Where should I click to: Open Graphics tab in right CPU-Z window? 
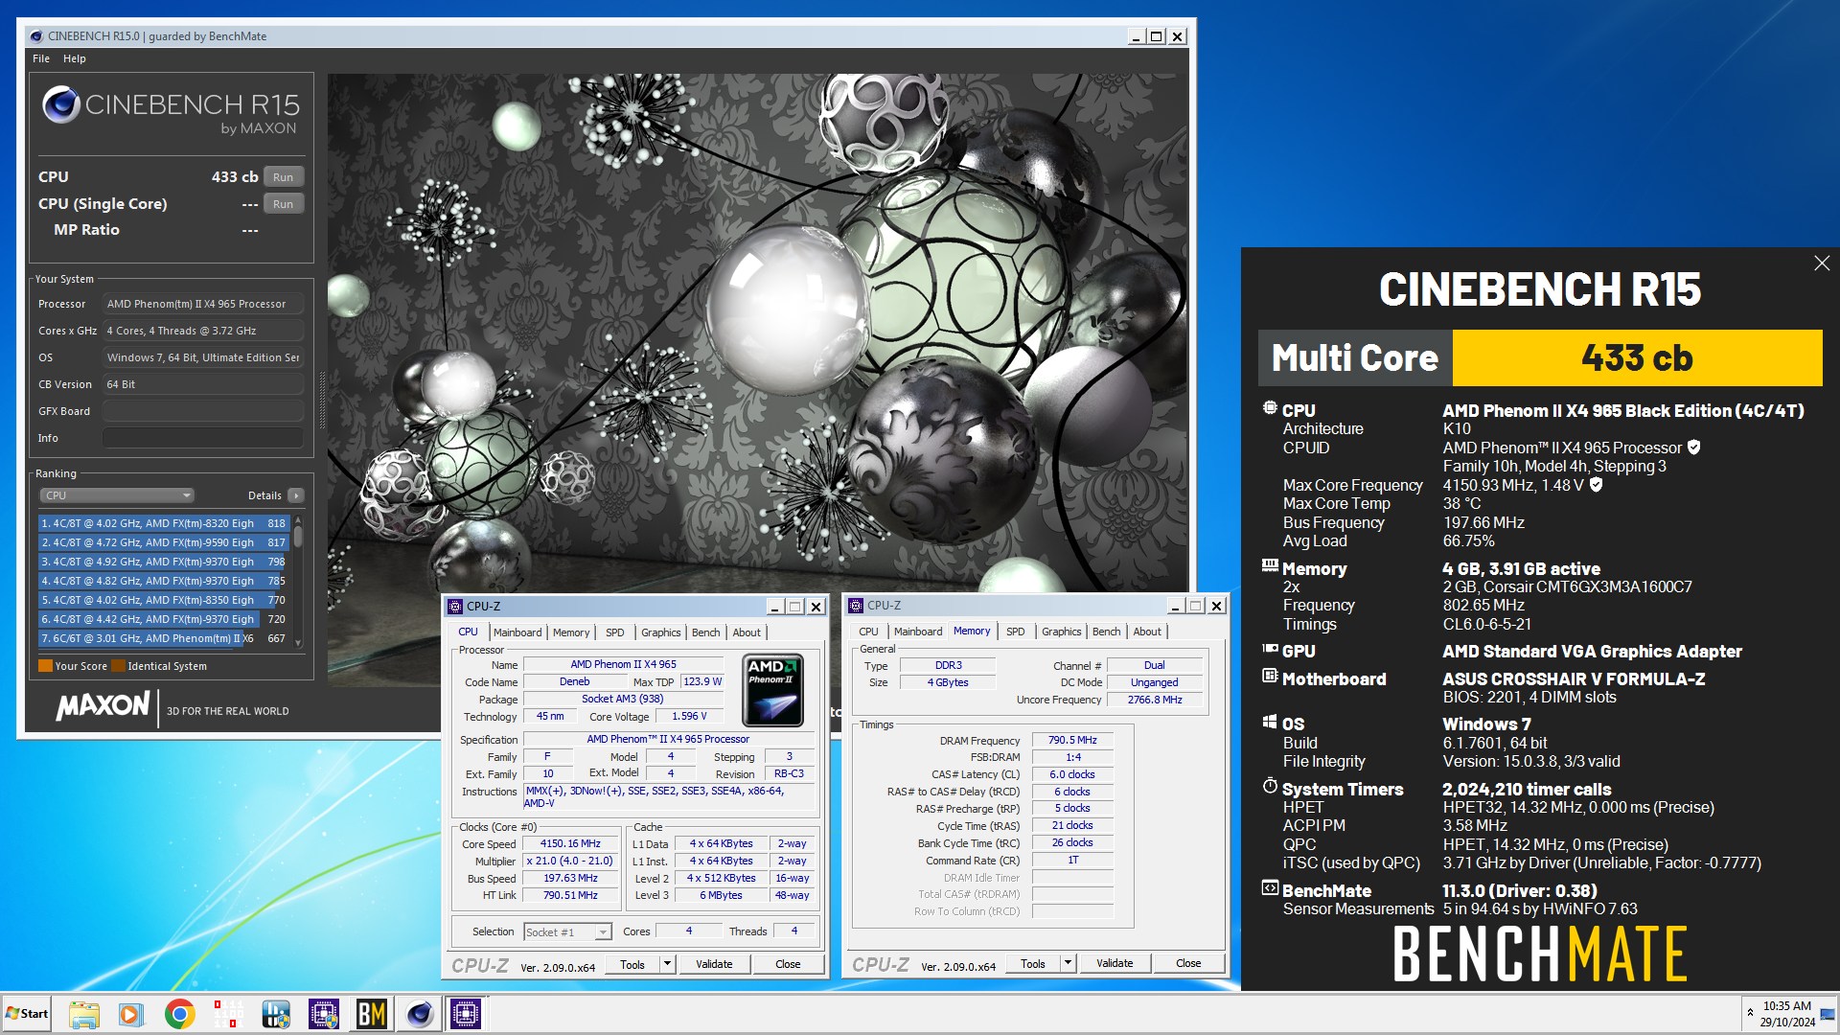[1062, 632]
